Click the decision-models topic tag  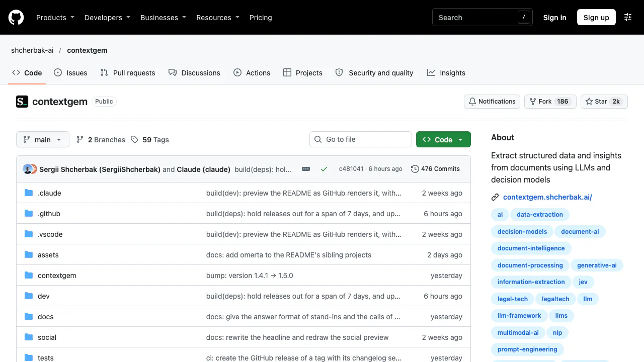(522, 232)
